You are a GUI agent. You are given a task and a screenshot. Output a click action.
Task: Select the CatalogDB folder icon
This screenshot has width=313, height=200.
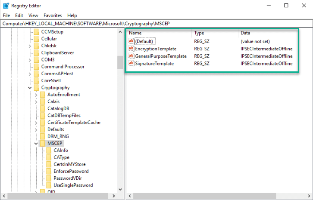pyautogui.click(x=43, y=108)
